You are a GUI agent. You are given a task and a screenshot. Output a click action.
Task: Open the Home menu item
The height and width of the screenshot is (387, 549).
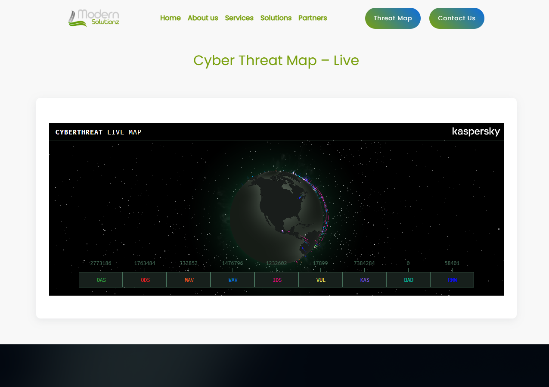click(170, 18)
